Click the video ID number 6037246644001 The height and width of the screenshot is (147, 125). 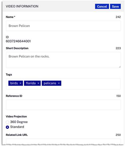(18, 41)
